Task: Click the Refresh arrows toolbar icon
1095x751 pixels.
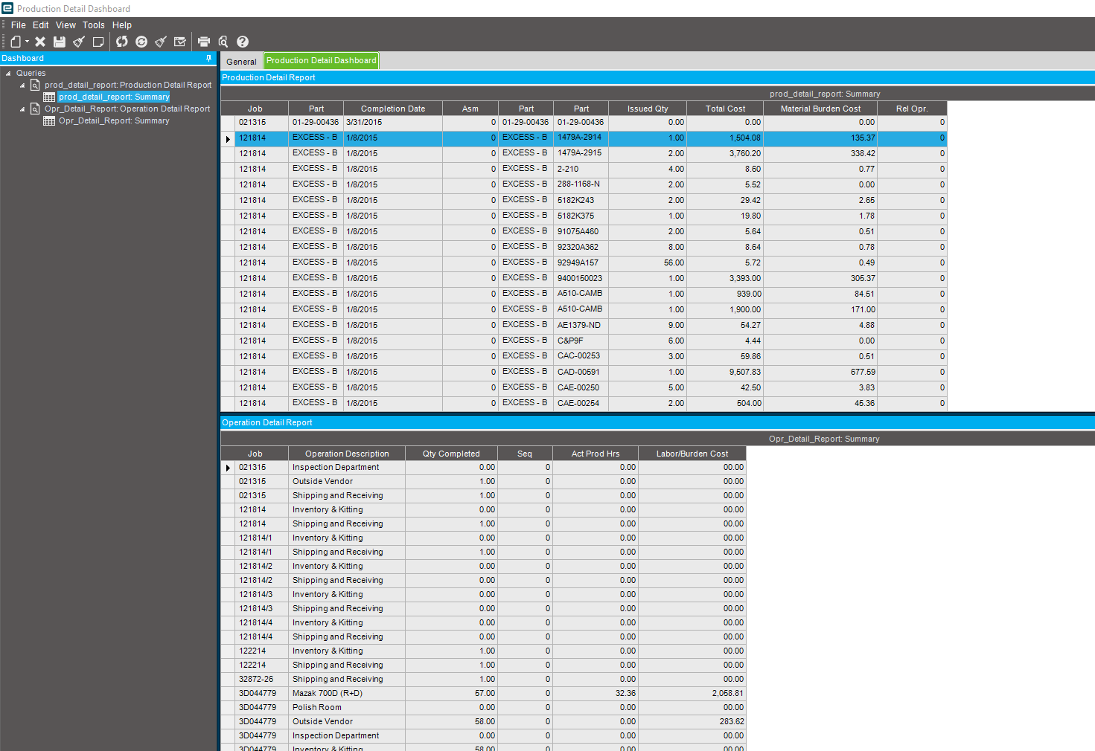Action: [x=122, y=42]
